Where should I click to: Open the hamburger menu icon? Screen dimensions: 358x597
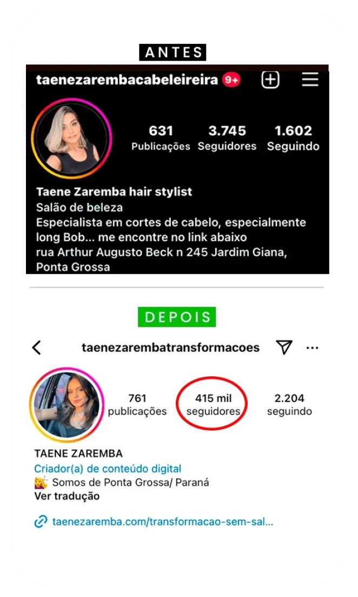(310, 80)
